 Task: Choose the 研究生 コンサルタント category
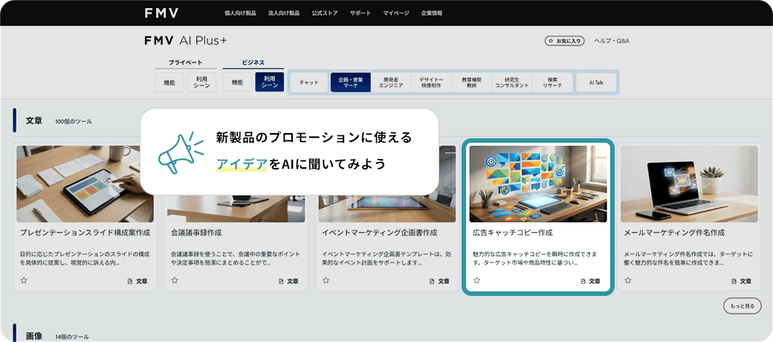coord(512,83)
